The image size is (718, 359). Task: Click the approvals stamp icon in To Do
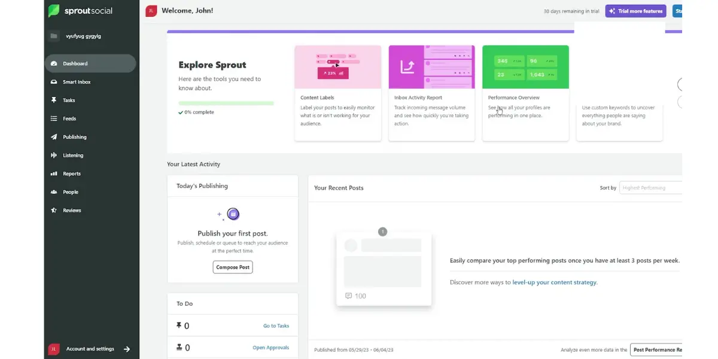click(179, 347)
